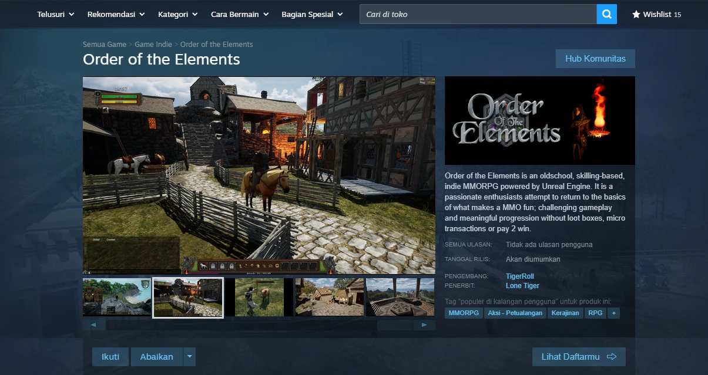Screen dimensions: 708x375
Task: Click the Abaikan button
Action: (x=156, y=356)
